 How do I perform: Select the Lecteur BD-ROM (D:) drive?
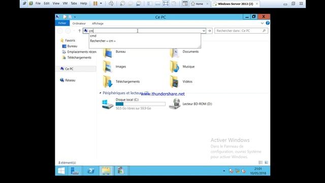(x=190, y=104)
